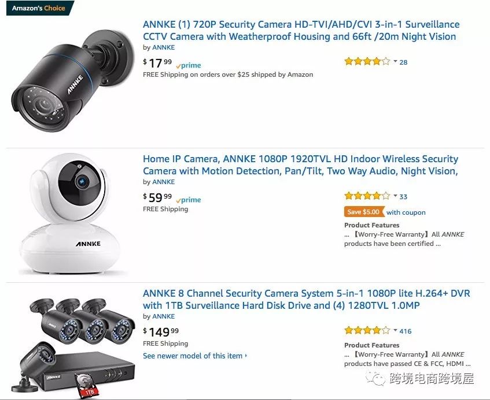Expand rating dropdown arrow next to 416 reviews
The height and width of the screenshot is (400, 490).
(x=395, y=330)
